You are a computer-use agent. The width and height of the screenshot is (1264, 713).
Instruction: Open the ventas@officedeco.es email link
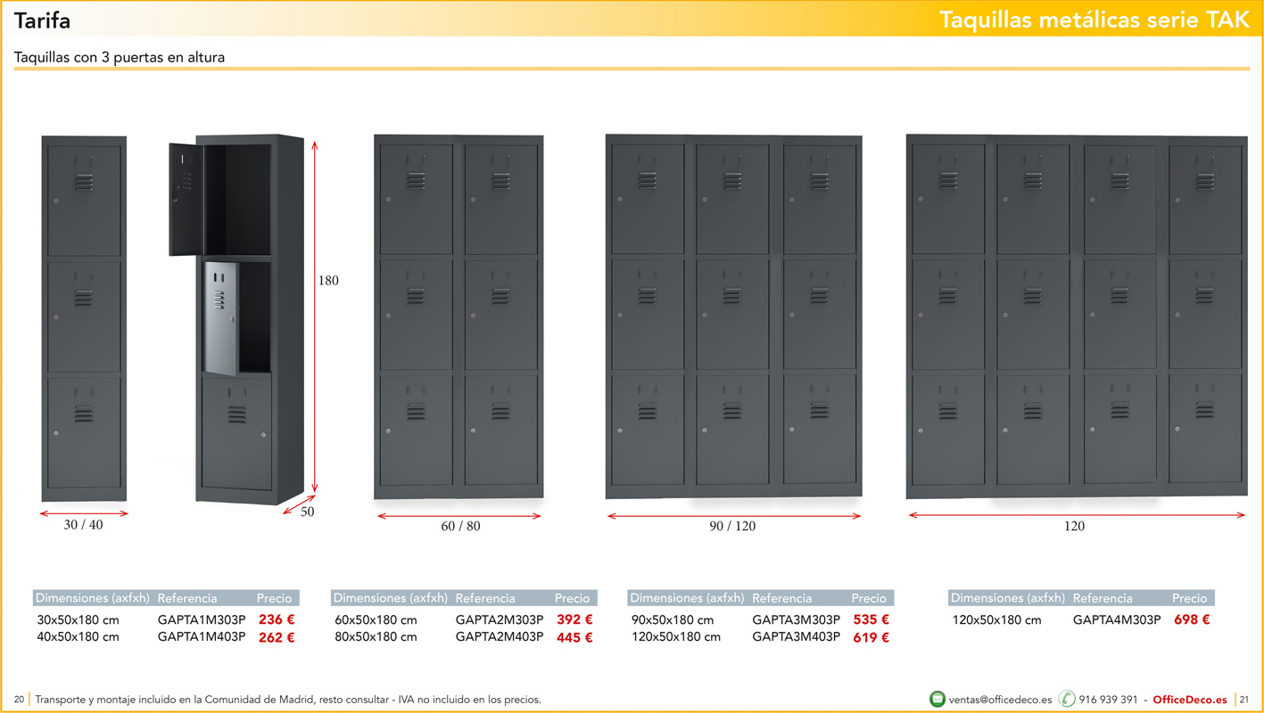[x=1000, y=700]
